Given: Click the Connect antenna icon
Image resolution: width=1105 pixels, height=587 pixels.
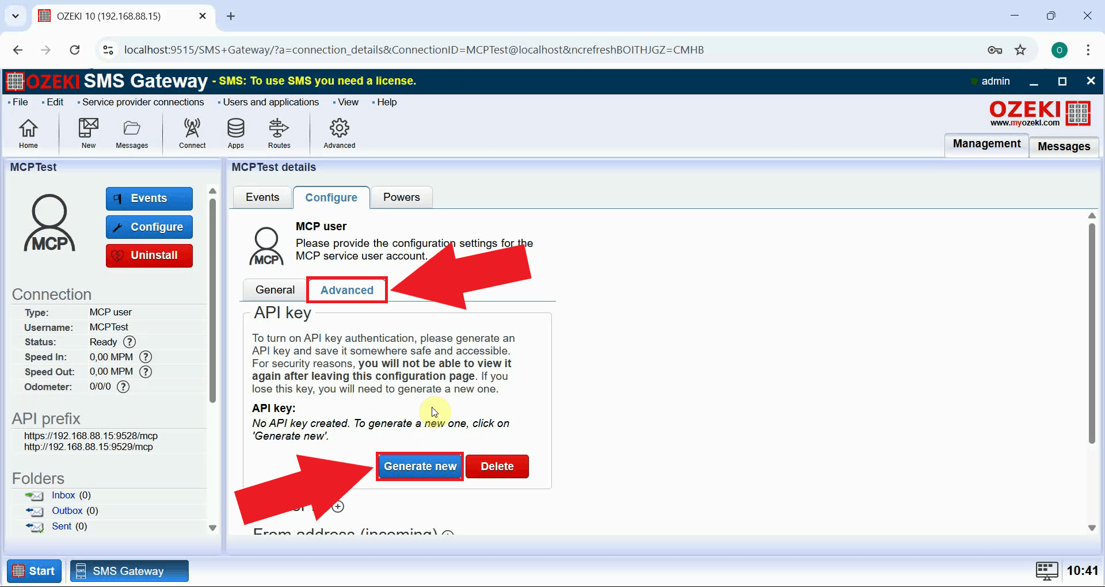Looking at the screenshot, I should click(192, 134).
